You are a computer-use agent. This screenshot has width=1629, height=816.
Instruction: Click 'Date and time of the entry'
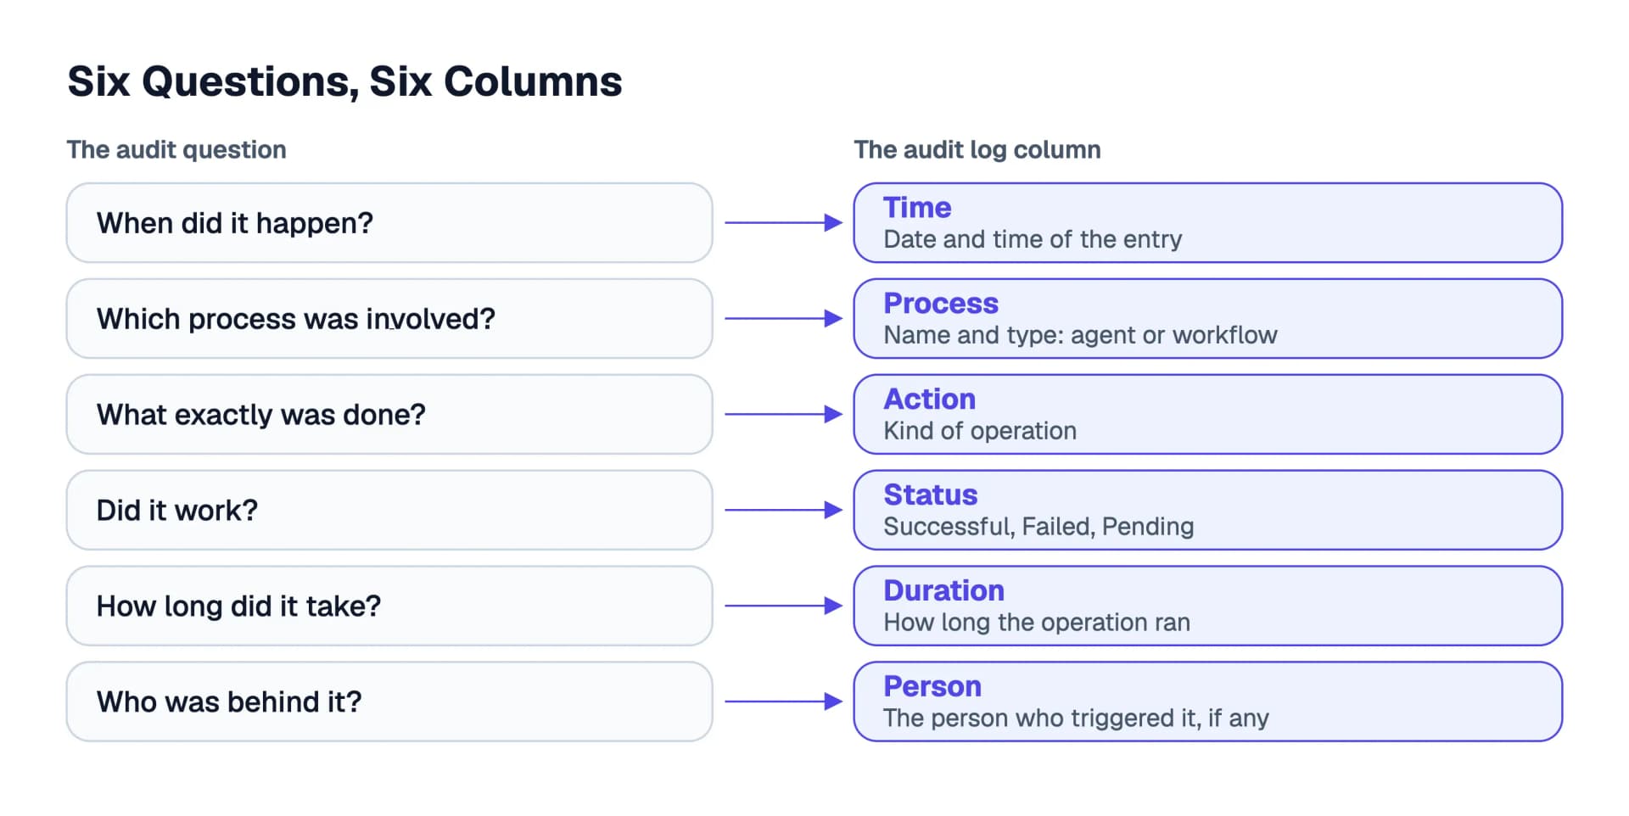pos(1033,240)
